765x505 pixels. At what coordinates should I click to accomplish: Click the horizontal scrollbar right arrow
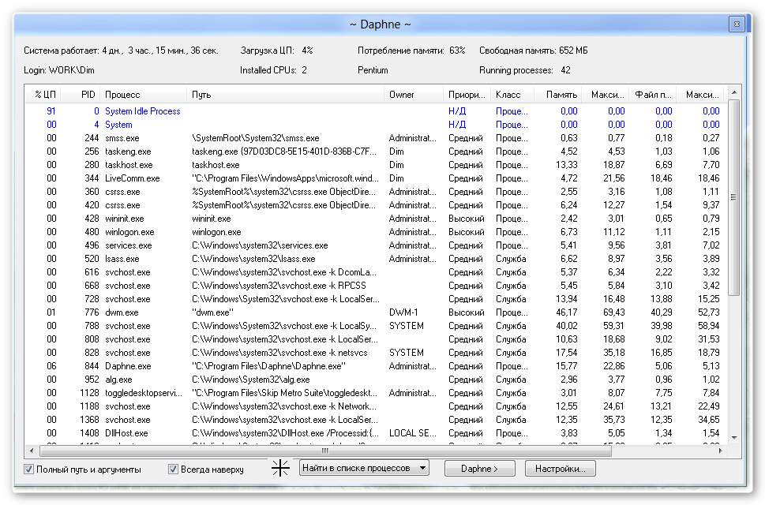[720, 451]
